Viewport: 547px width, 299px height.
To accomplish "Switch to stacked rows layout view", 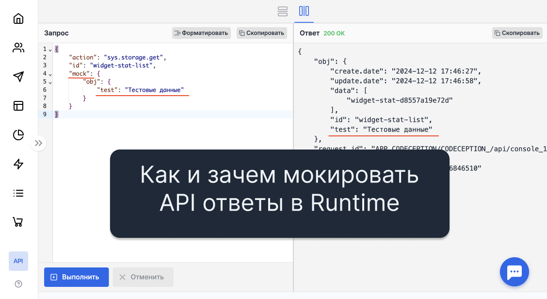I will point(283,11).
